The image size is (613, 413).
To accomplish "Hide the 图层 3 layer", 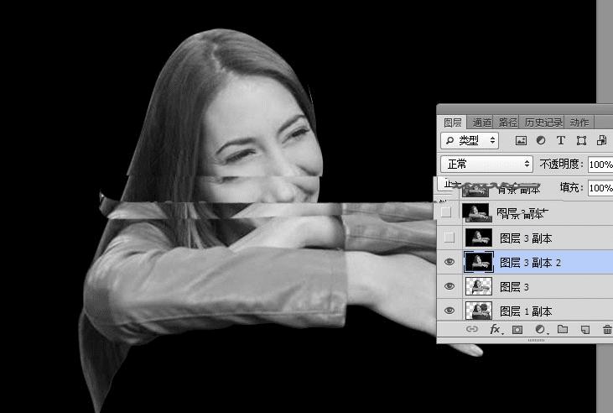I will click(x=449, y=286).
